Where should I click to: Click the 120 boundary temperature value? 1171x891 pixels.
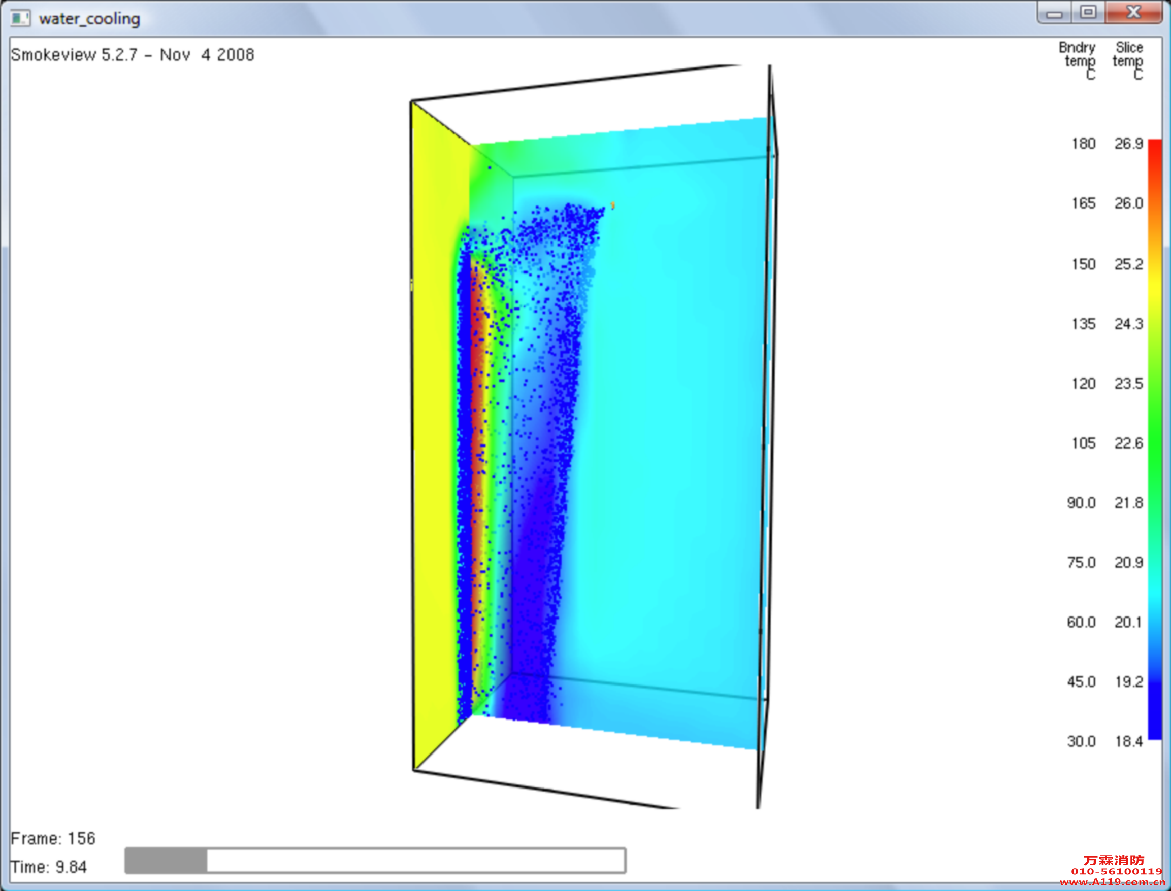(x=1084, y=384)
